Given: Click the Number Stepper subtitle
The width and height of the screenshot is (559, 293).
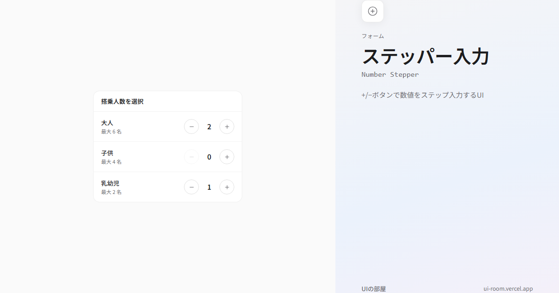Looking at the screenshot, I should click(390, 74).
